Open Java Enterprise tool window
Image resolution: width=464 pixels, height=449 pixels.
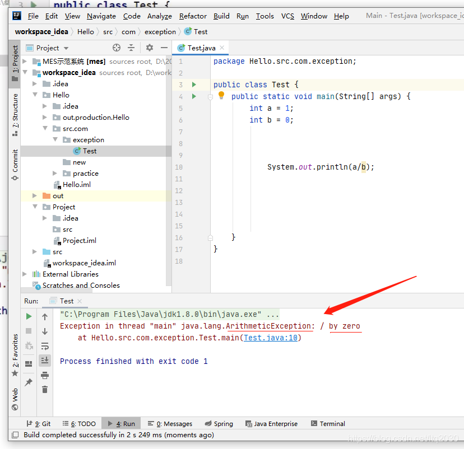271,424
